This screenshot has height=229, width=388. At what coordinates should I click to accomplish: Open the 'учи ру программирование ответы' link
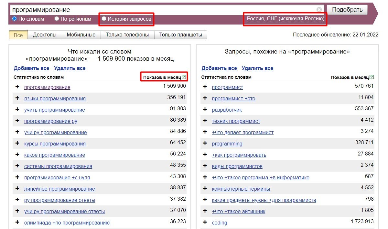65,212
